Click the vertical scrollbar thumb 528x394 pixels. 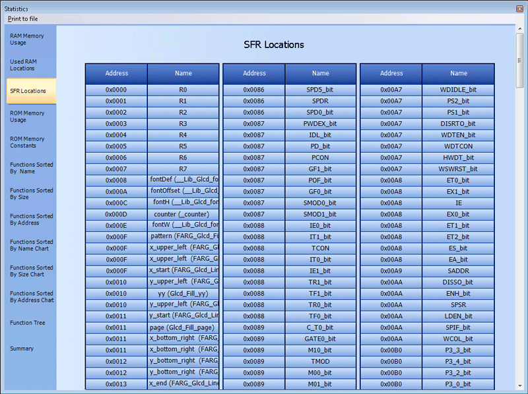(520, 61)
